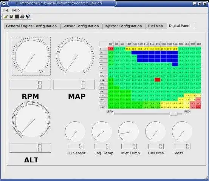This screenshot has width=209, height=181.
Task: Click the 0 row header in fuel table
Action: coord(104,49)
